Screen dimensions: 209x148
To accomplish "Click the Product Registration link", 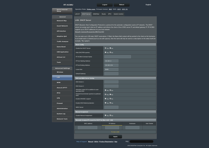I will pos(106,142).
